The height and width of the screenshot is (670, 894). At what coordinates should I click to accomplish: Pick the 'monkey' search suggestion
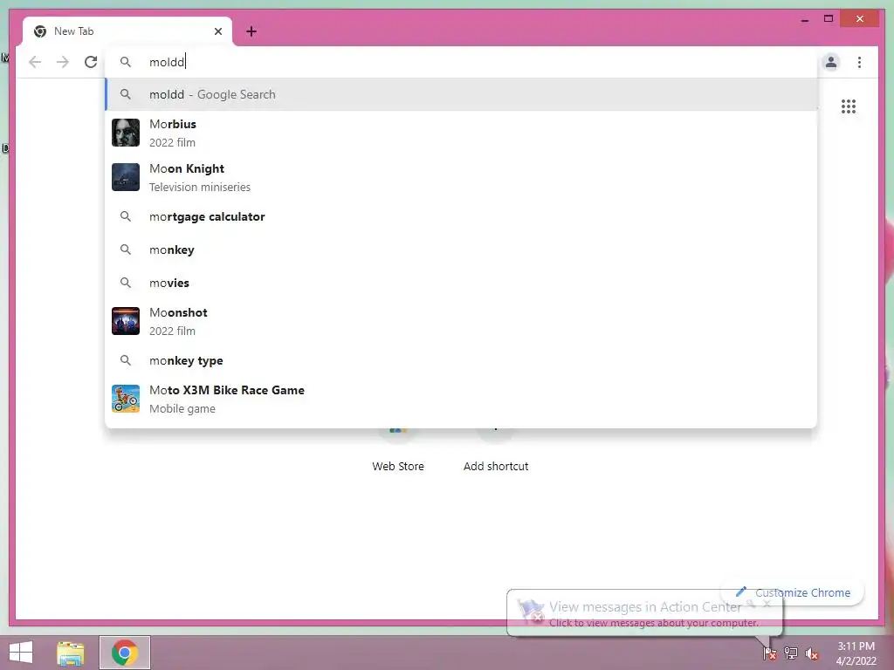461,250
